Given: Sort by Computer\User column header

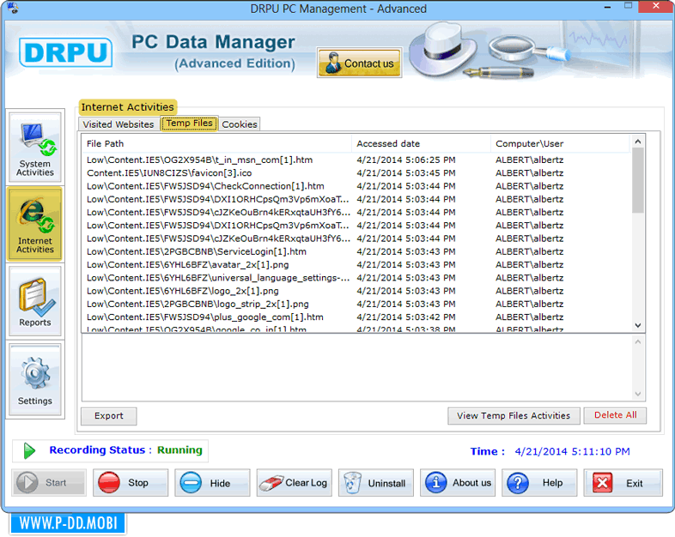Looking at the screenshot, I should click(x=561, y=143).
